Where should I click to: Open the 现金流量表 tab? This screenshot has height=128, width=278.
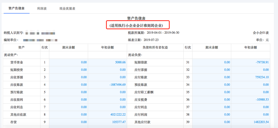pos(67,8)
